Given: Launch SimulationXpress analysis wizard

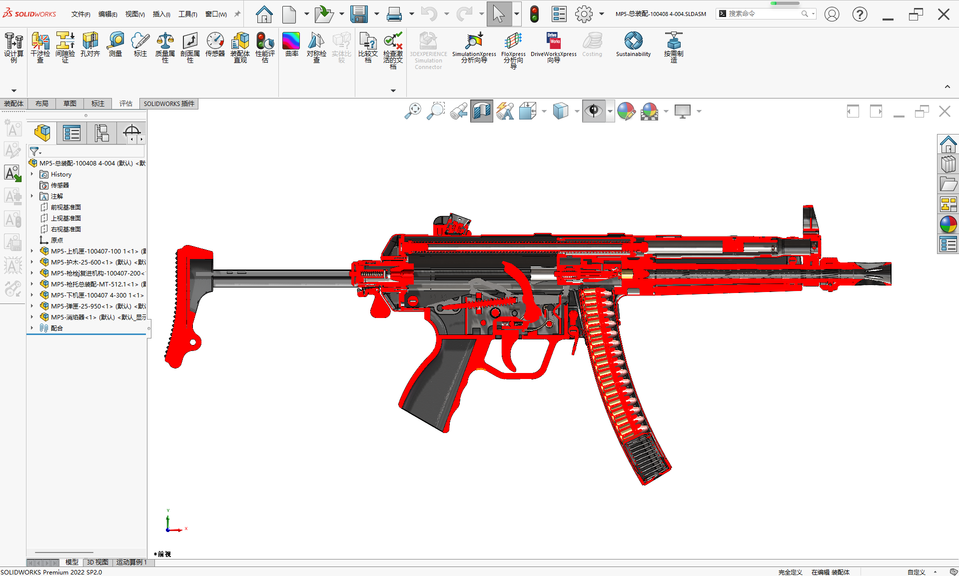Looking at the screenshot, I should point(474,47).
